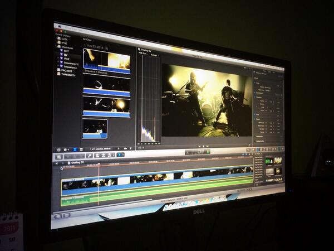
Task: Open the RGB Overlay scope display dropdown
Action: point(143,54)
